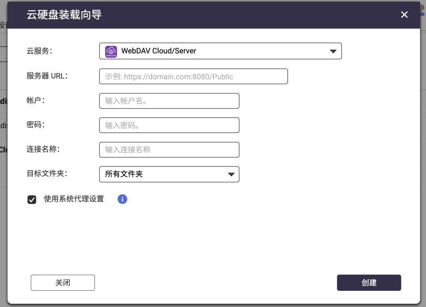
Task: Click the 云硬盘装载向导 title text
Action: pos(64,15)
